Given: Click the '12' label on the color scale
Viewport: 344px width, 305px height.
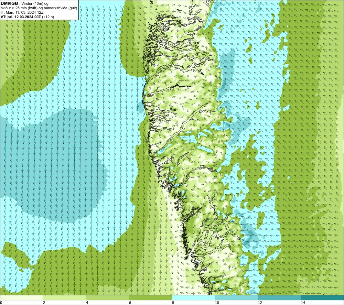Looking at the screenshot, I should pyautogui.click(x=260, y=303).
